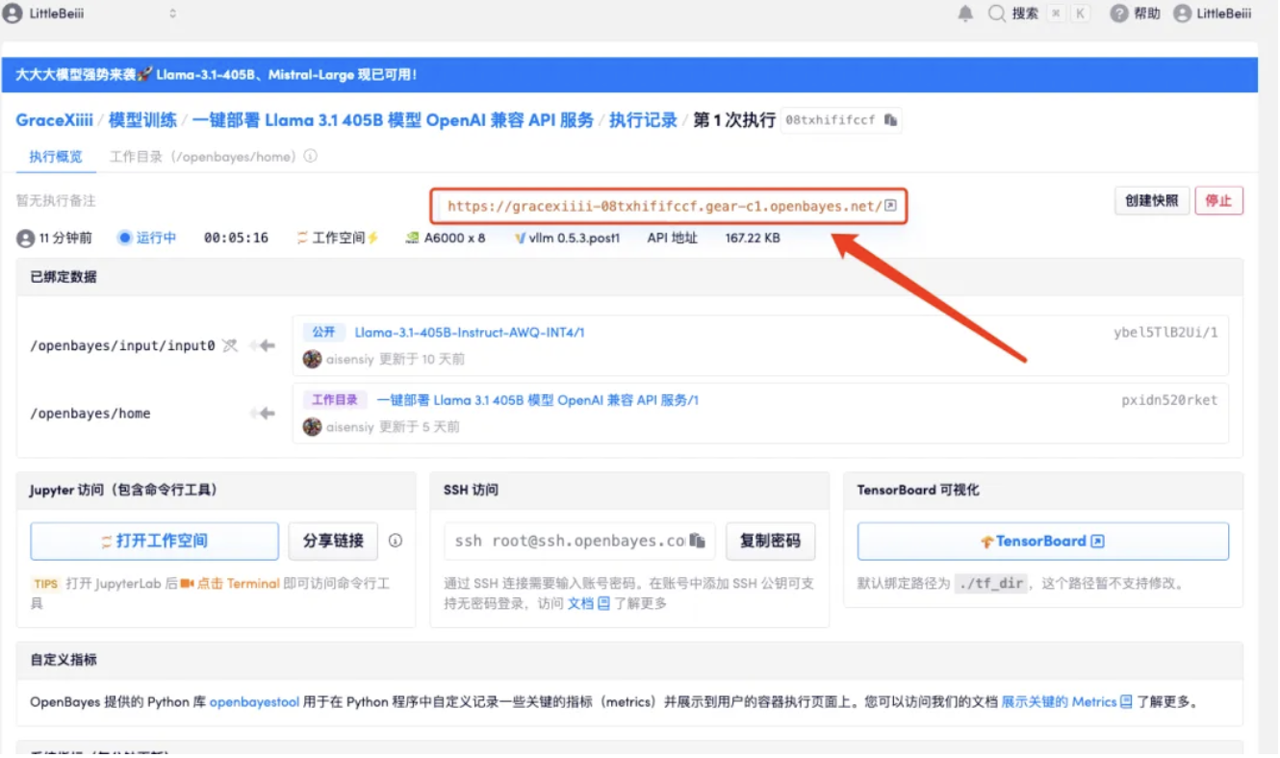Screen dimensions: 1280x758
Task: Click the A6000 x 8 GPU icon
Action: [412, 238]
